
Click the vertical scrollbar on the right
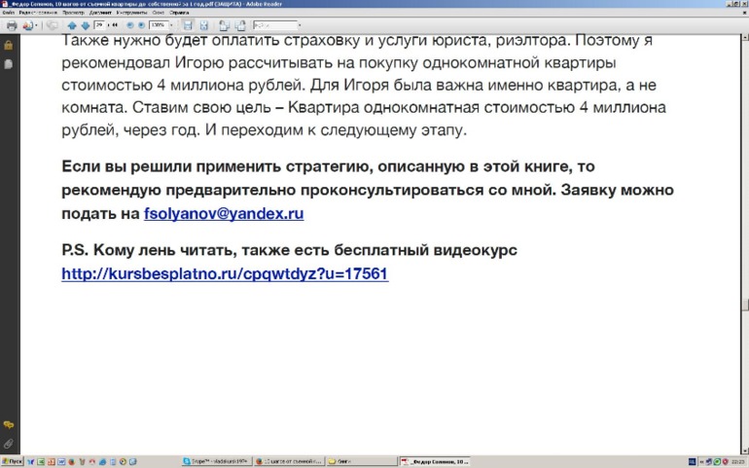744,243
